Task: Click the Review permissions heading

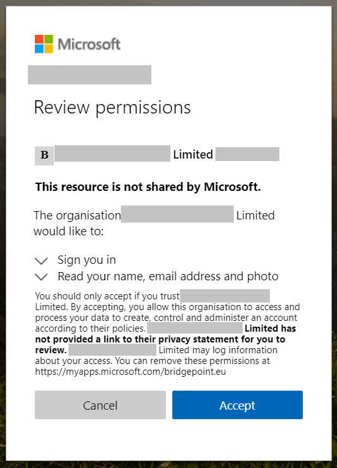Action: [x=112, y=107]
